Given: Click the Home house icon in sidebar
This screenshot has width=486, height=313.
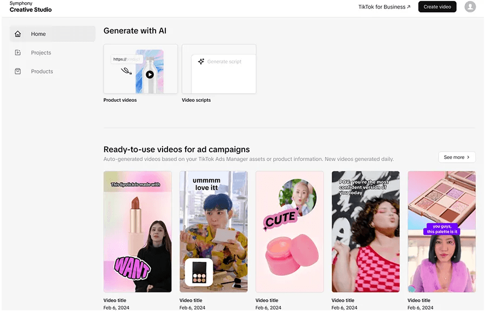Looking at the screenshot, I should 18,34.
